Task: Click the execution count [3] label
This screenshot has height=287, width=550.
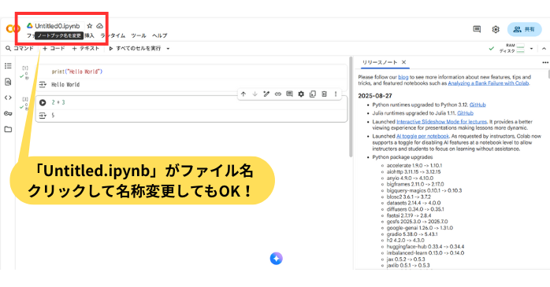Action: pos(25,99)
